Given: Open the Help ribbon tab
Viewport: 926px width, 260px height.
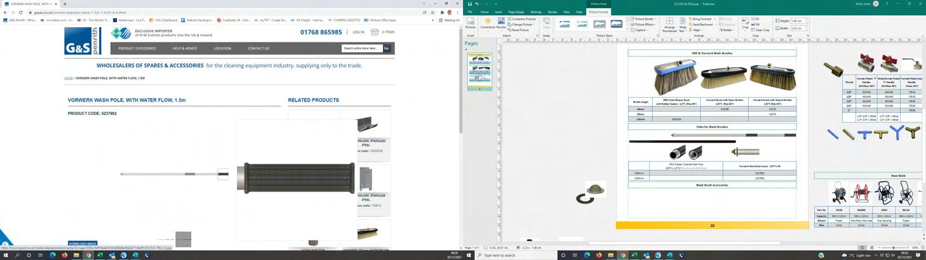Looking at the screenshot, I should click(x=579, y=12).
